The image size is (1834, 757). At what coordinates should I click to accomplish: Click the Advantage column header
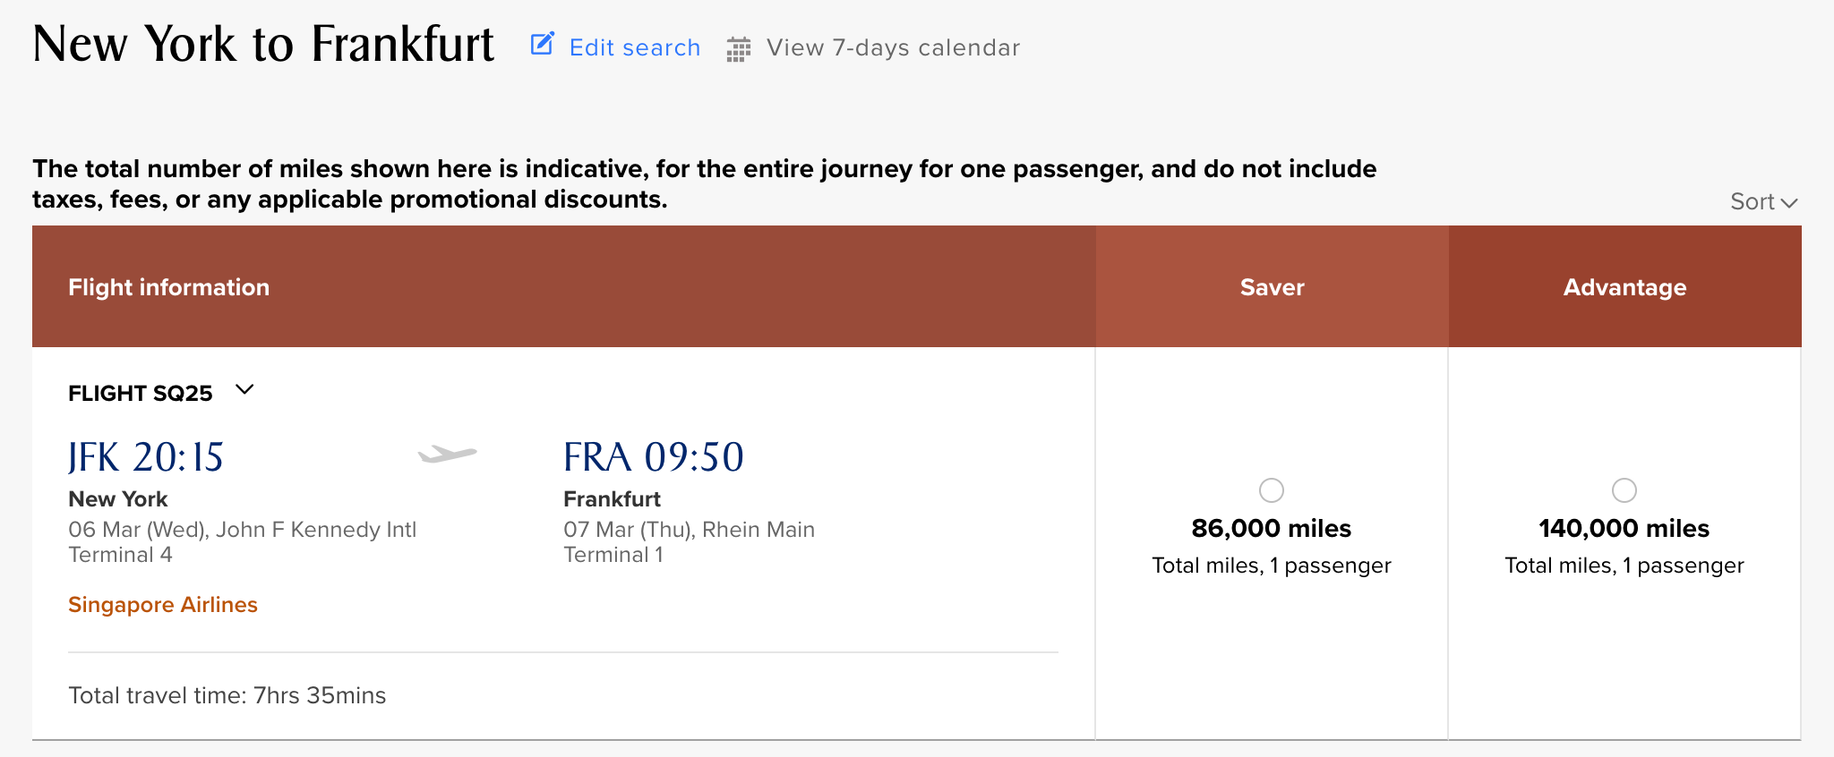(1624, 287)
